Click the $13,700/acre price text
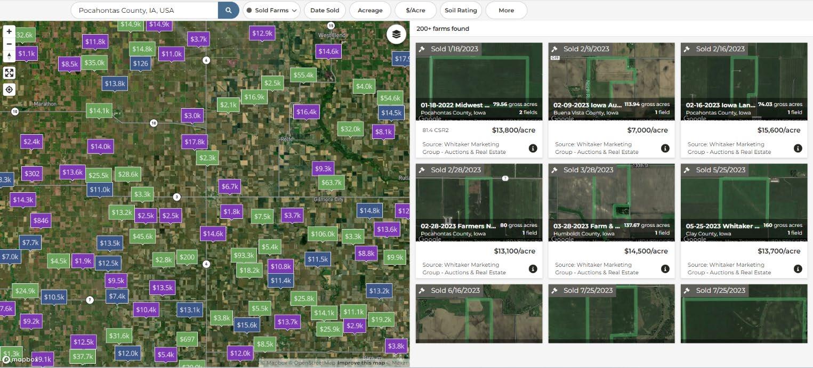813x368 pixels. click(779, 251)
